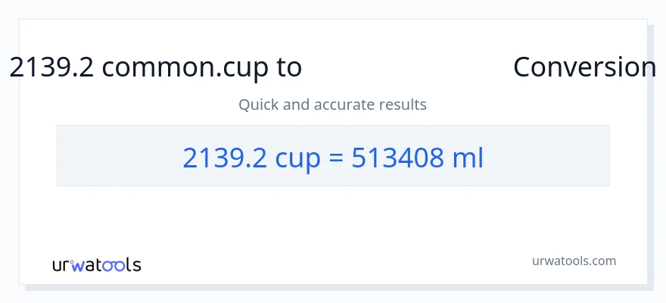The width and height of the screenshot is (666, 303).
Task: Click the word "to" in the heading
Action: click(x=289, y=67)
